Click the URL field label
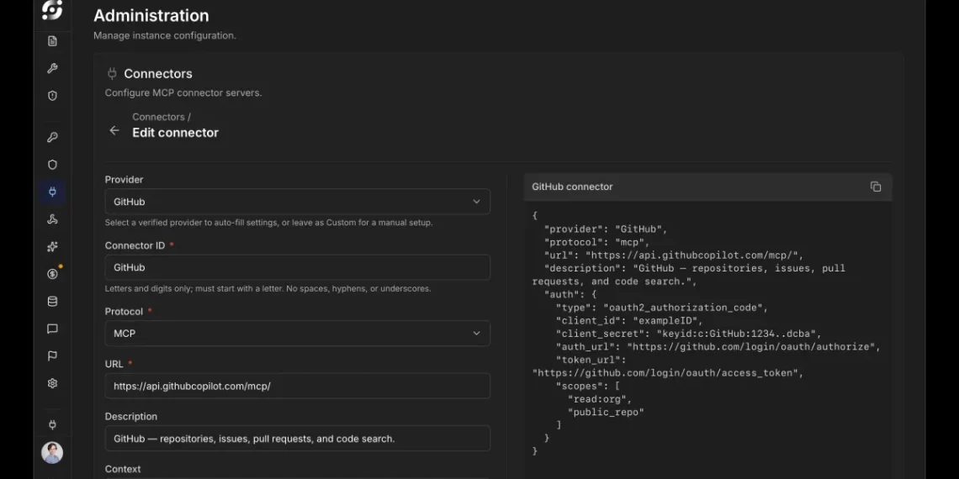 point(114,364)
